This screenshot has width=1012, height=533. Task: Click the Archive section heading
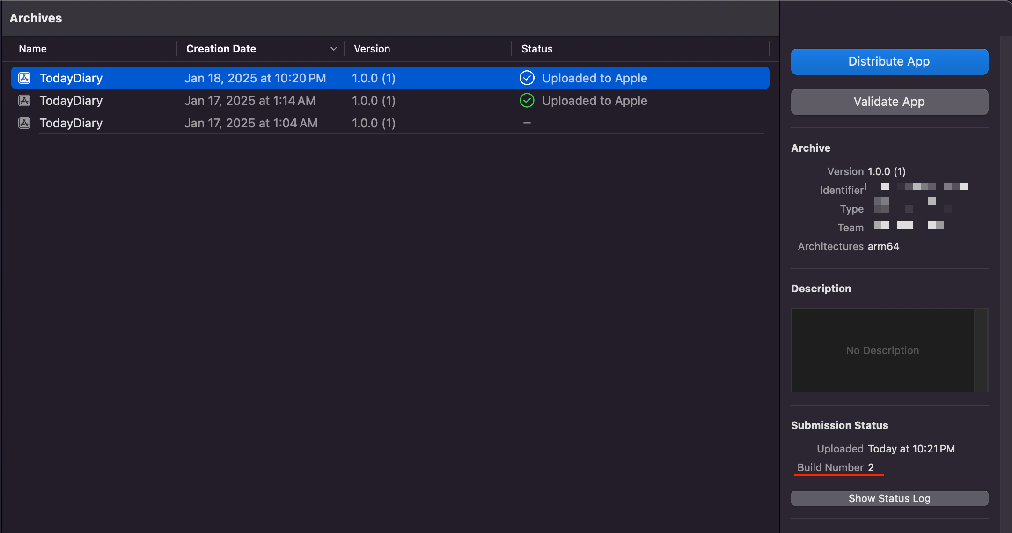pos(811,148)
